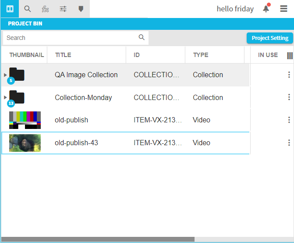Click the Search input field
Screen dimensions: 294x243
tap(70, 38)
